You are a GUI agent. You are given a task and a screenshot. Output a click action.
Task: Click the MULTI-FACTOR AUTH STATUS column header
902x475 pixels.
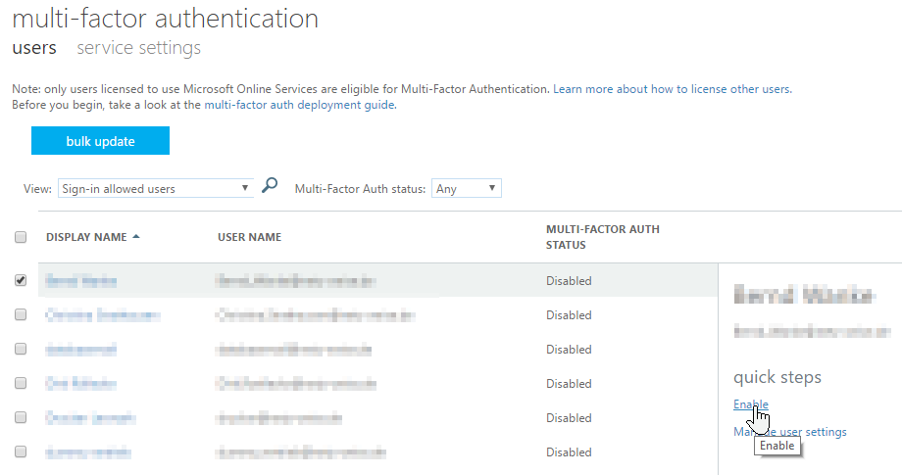point(602,237)
